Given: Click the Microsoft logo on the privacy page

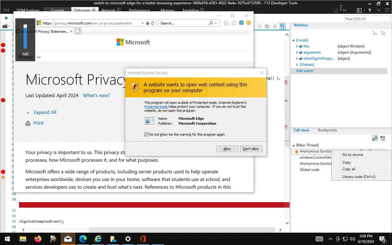Looking at the screenshot, I should (x=133, y=42).
